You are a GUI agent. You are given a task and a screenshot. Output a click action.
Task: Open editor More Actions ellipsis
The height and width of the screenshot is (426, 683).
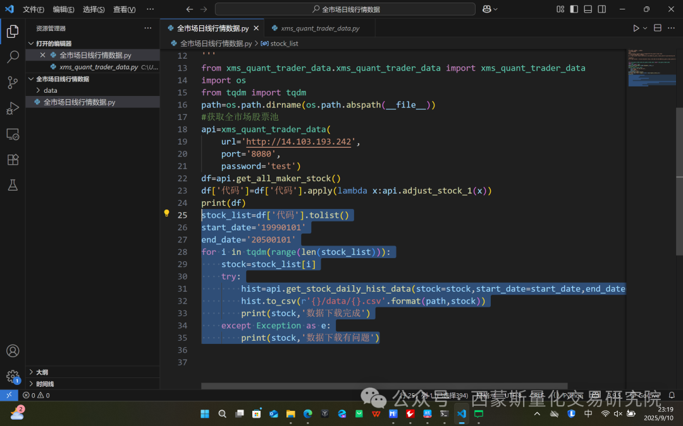coord(671,28)
